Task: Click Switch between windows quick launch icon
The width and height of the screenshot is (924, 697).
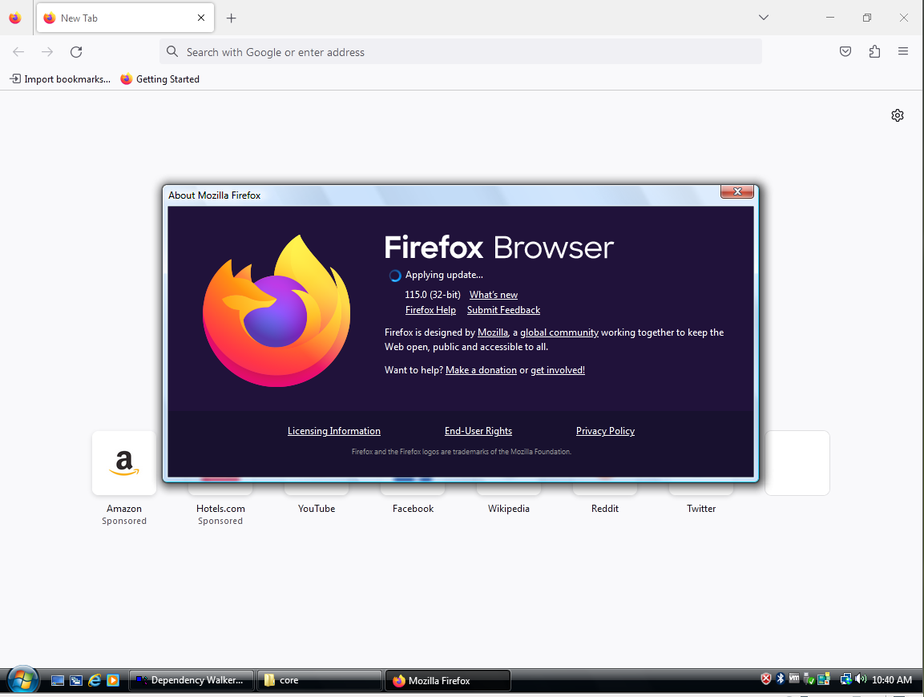Action: pyautogui.click(x=76, y=680)
